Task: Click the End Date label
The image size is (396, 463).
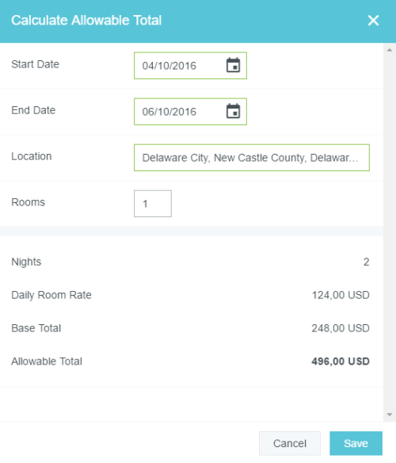Action: 33,110
